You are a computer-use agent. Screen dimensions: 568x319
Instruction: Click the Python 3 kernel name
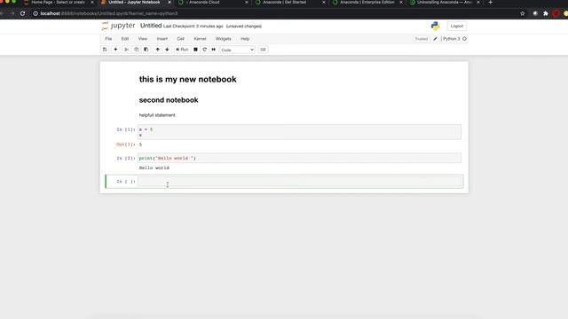pos(452,39)
